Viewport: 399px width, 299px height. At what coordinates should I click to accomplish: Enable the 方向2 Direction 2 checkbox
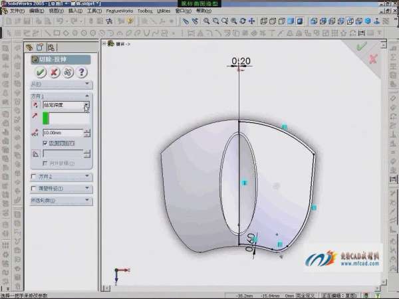coord(33,176)
